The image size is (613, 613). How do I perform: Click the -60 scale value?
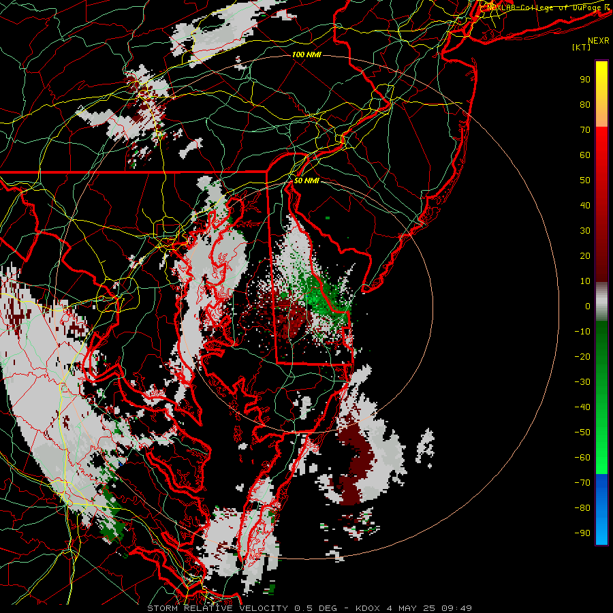[x=582, y=458]
